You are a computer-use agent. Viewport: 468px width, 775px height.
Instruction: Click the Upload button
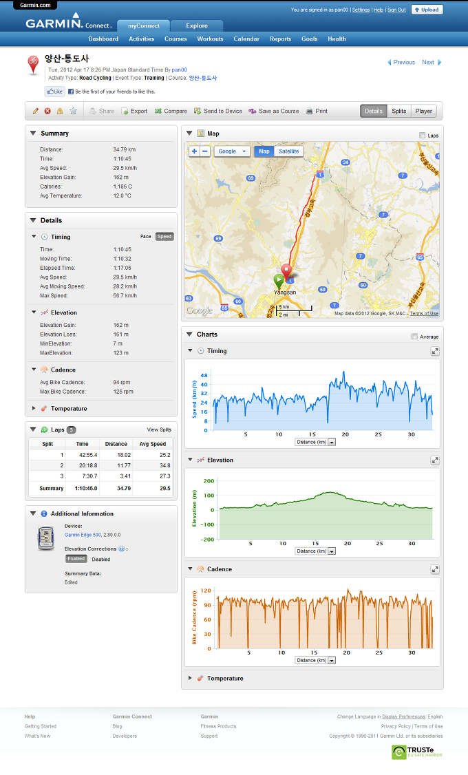tap(427, 10)
